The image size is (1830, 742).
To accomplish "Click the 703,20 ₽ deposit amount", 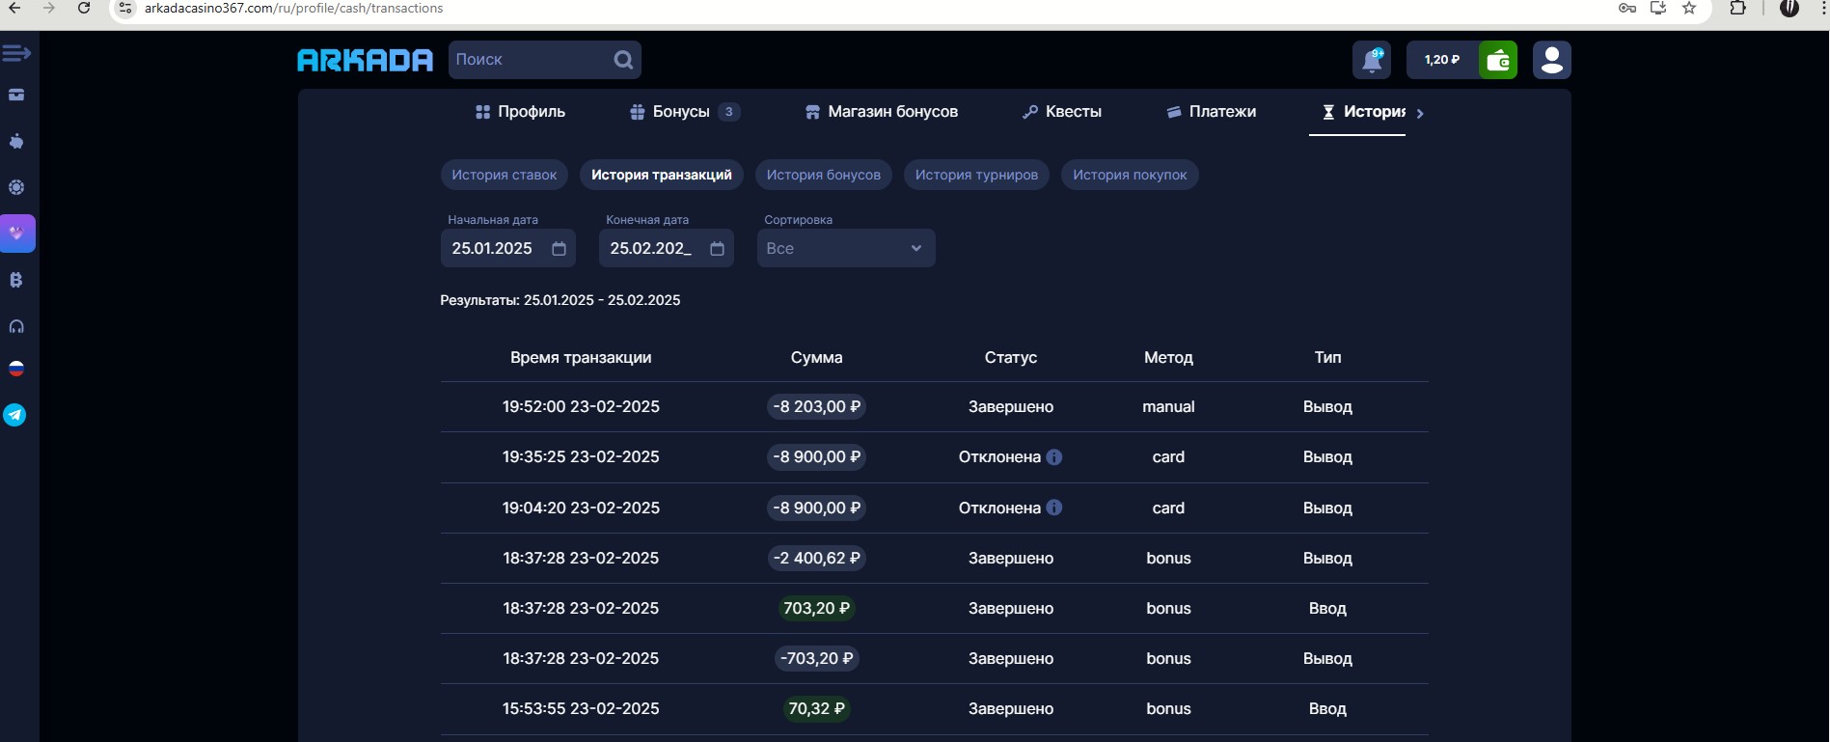I will point(817,608).
